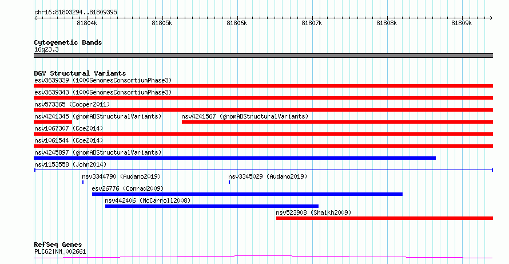Click the small nsv3344790 blue variant mark
509x264 pixels.
pyautogui.click(x=83, y=182)
